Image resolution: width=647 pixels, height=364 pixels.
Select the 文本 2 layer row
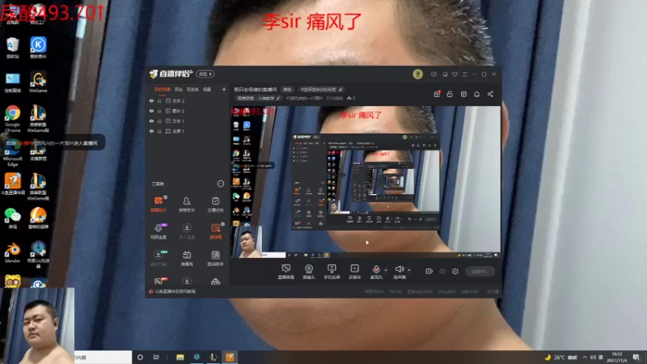pos(188,100)
